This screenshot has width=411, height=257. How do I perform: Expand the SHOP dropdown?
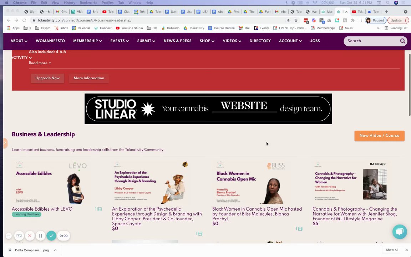pyautogui.click(x=207, y=41)
